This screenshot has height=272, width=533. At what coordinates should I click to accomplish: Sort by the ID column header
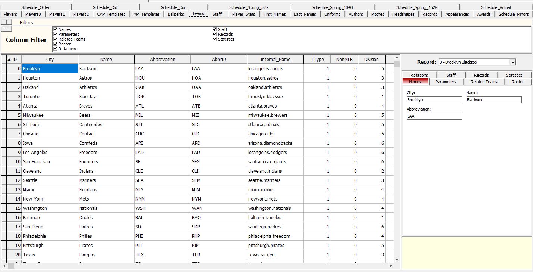[14, 59]
